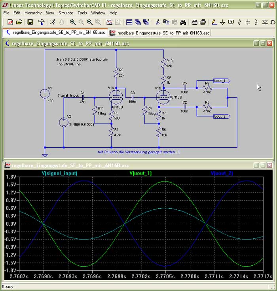
Task: Click the V2 sine voltage source symbol
Action: point(64,122)
